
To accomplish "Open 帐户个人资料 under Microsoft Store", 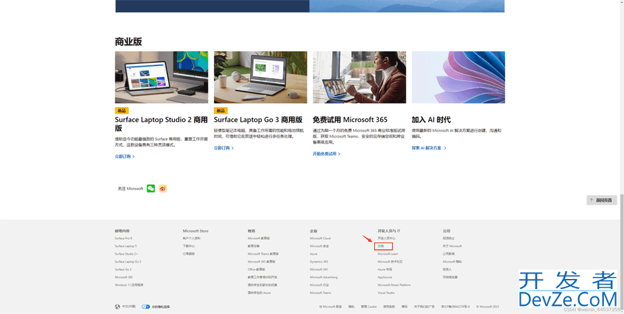I will tap(192, 238).
